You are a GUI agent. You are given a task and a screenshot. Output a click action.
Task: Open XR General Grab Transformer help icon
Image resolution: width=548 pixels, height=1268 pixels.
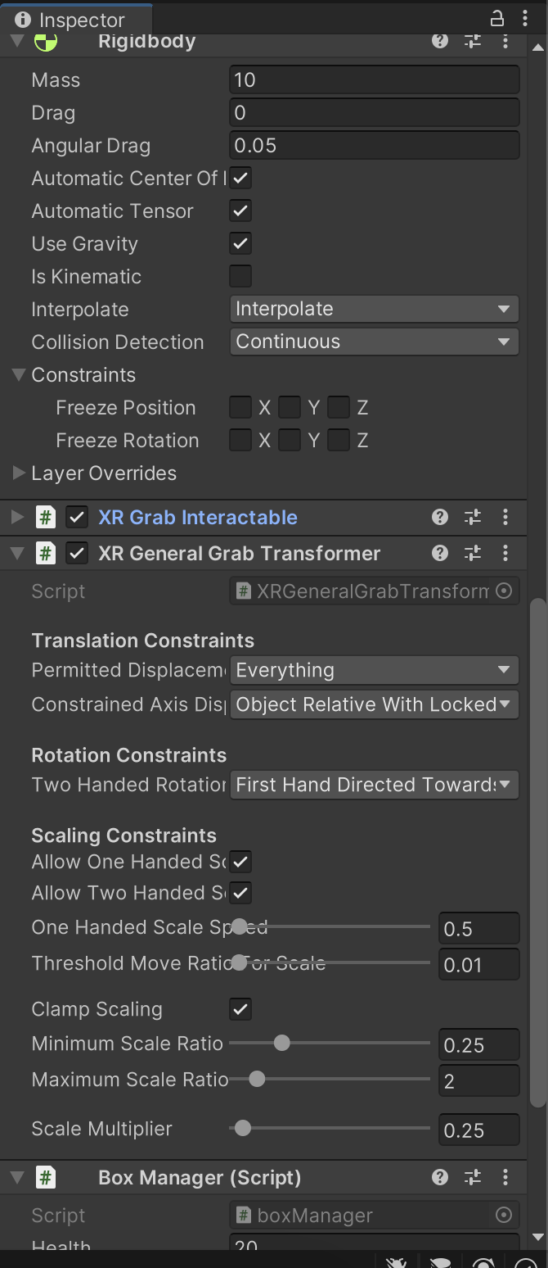coord(440,553)
